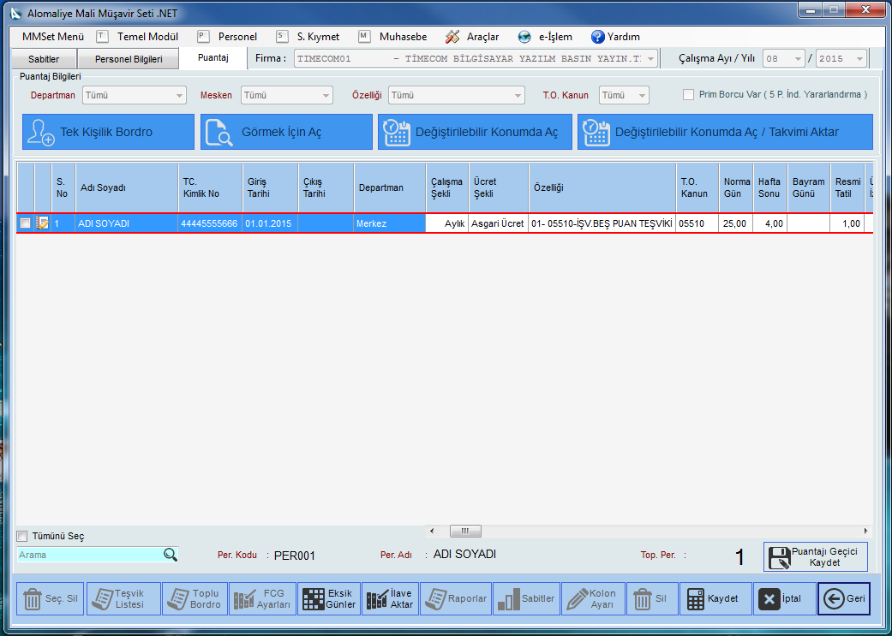Open Sabitler button in bottom toolbar
This screenshot has height=636, width=892.
[526, 598]
